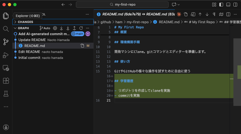The height and width of the screenshot is (134, 241).
Task: Click ham breadcrumb segment
Action: pos(119,22)
